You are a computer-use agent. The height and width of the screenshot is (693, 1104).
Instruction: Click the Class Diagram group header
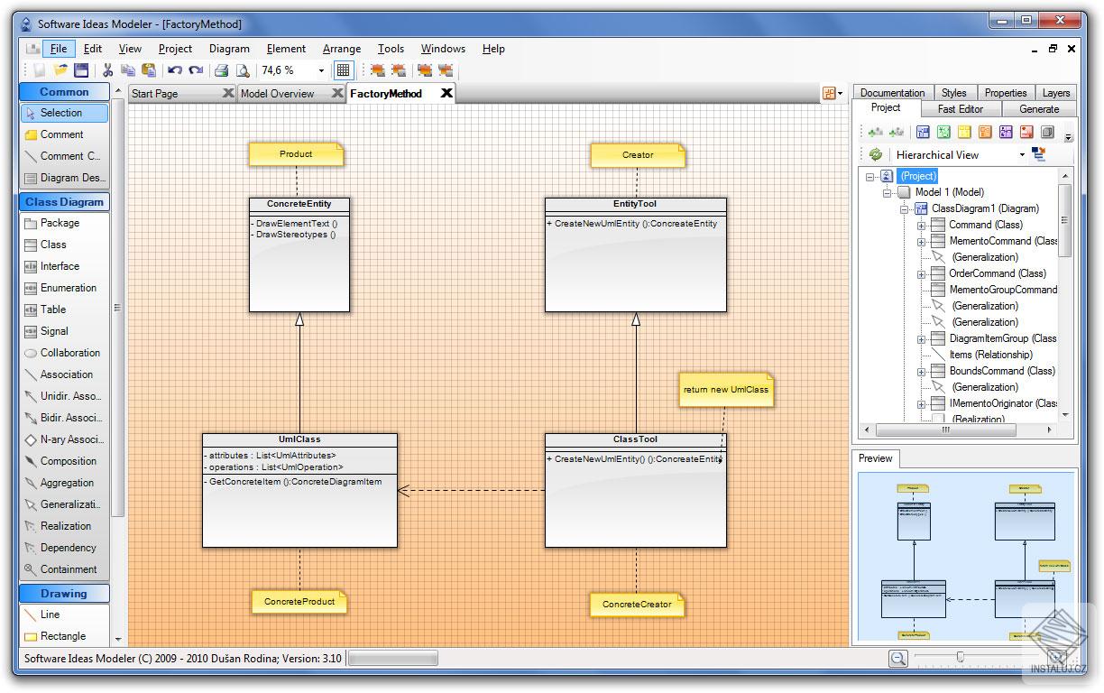(64, 201)
